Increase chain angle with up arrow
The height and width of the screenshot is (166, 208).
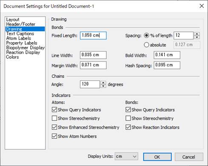click(103, 83)
